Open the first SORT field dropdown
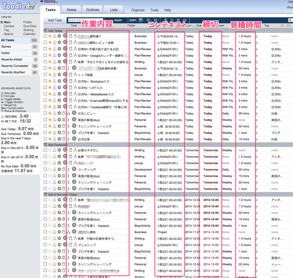The height and width of the screenshot is (278, 293). [141, 20]
